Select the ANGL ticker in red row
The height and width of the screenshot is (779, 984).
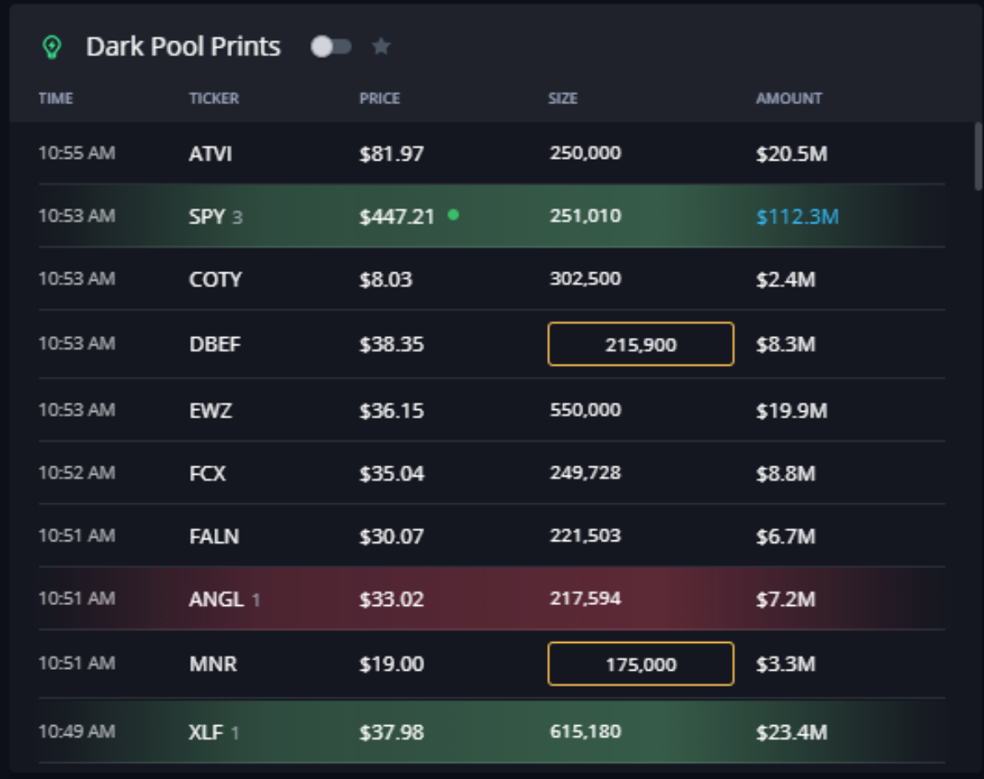click(216, 599)
